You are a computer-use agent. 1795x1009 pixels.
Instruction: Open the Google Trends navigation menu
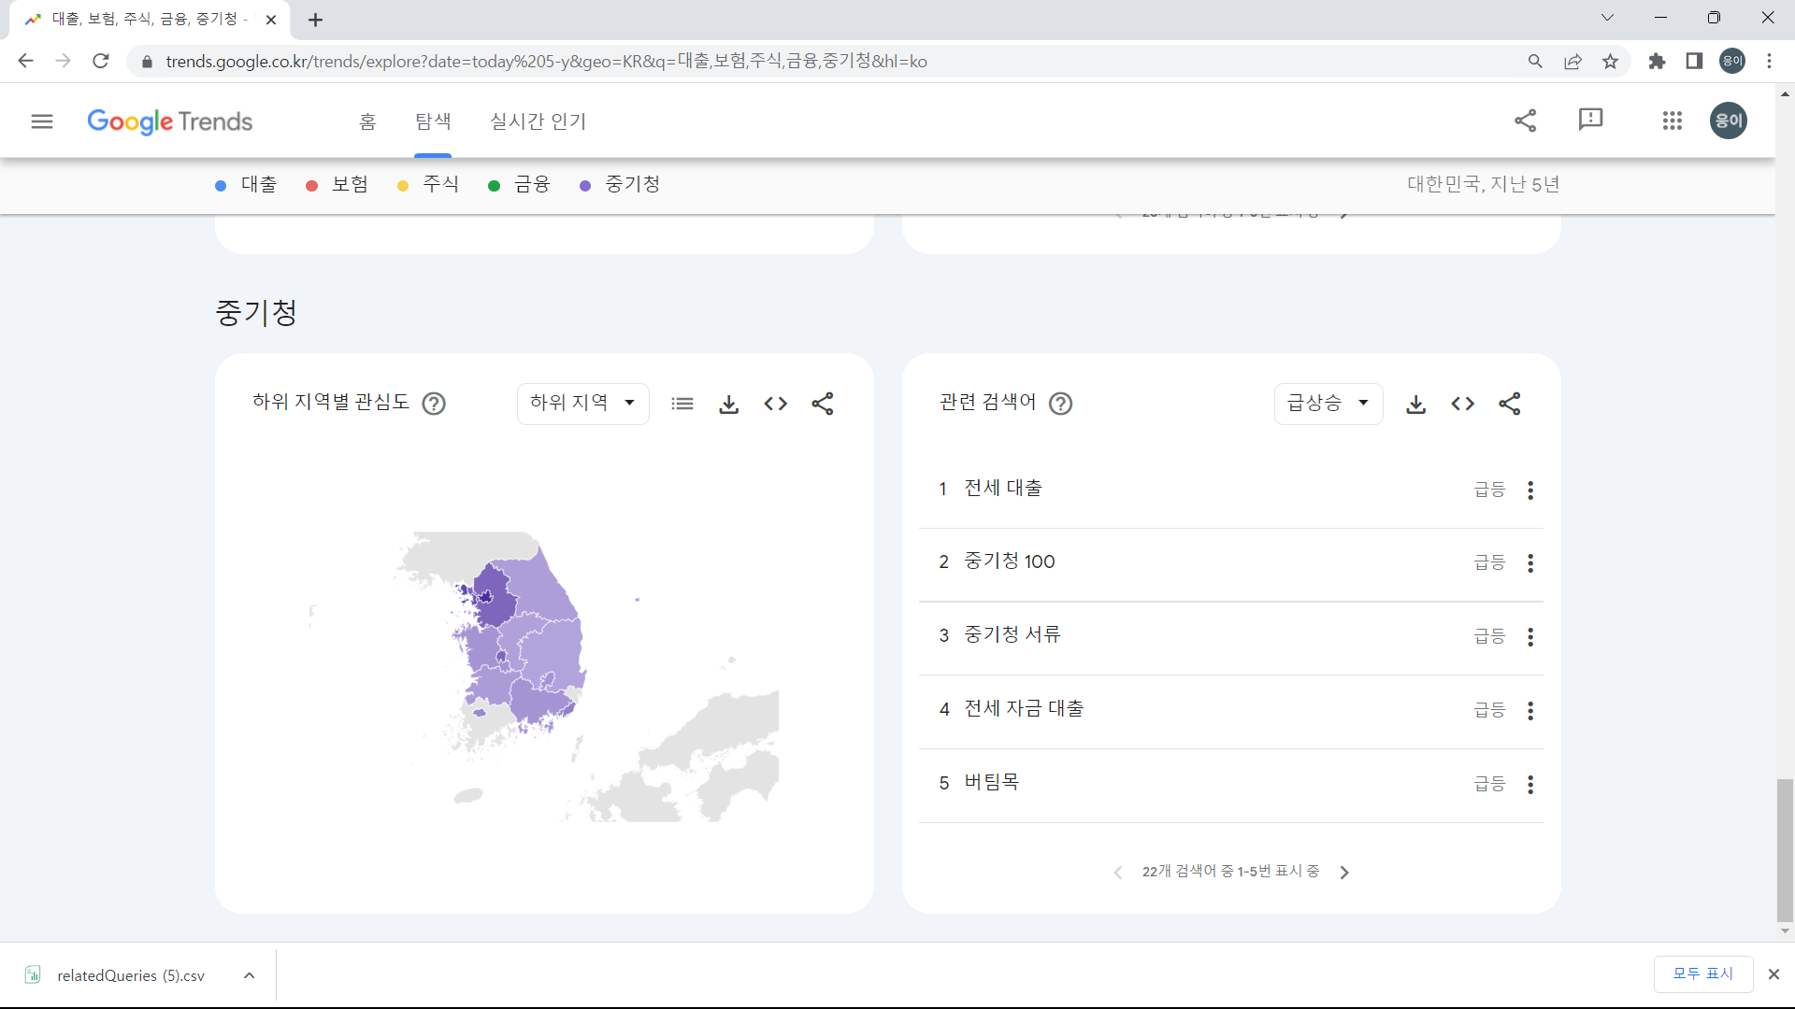click(42, 121)
